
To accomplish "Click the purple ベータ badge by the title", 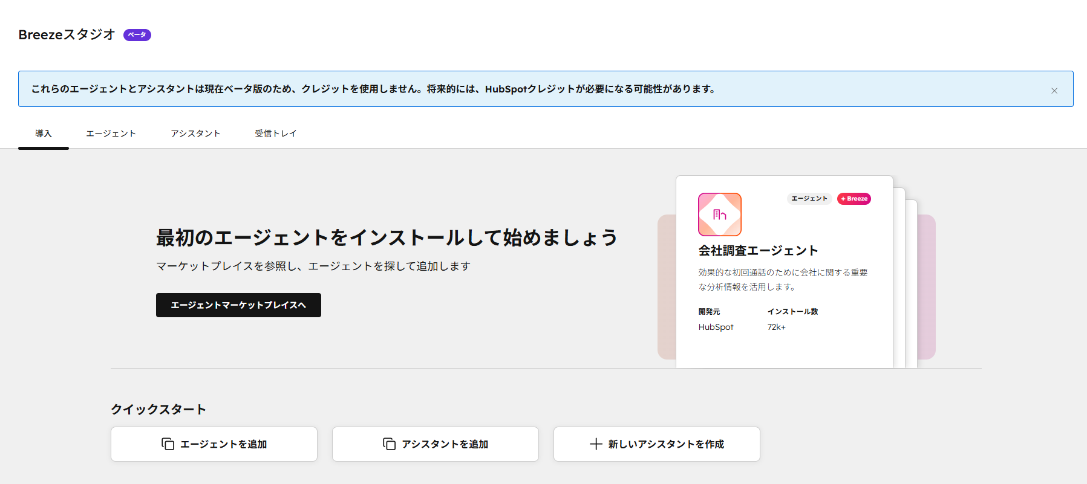I will (137, 35).
